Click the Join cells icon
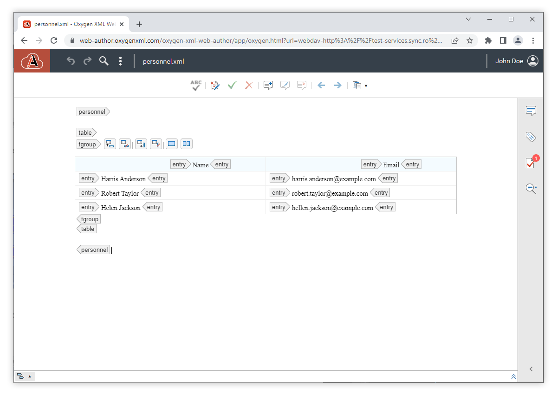Viewport: 557px width, 395px height. pyautogui.click(x=172, y=144)
